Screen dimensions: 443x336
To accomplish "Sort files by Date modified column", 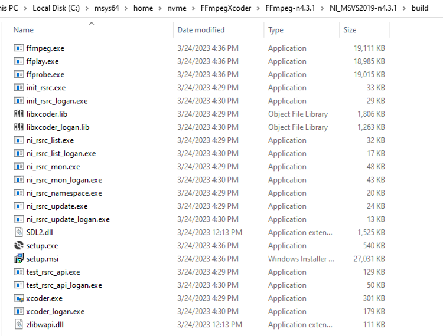I will click(201, 30).
